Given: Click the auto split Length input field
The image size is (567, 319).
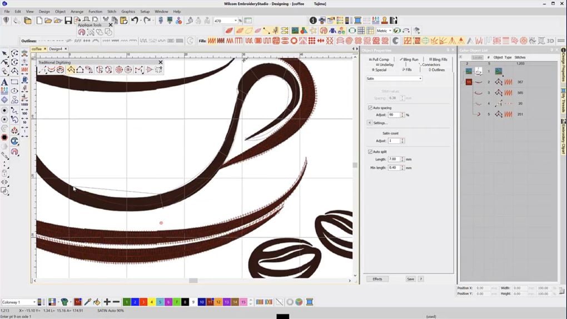Looking at the screenshot, I should [394, 159].
